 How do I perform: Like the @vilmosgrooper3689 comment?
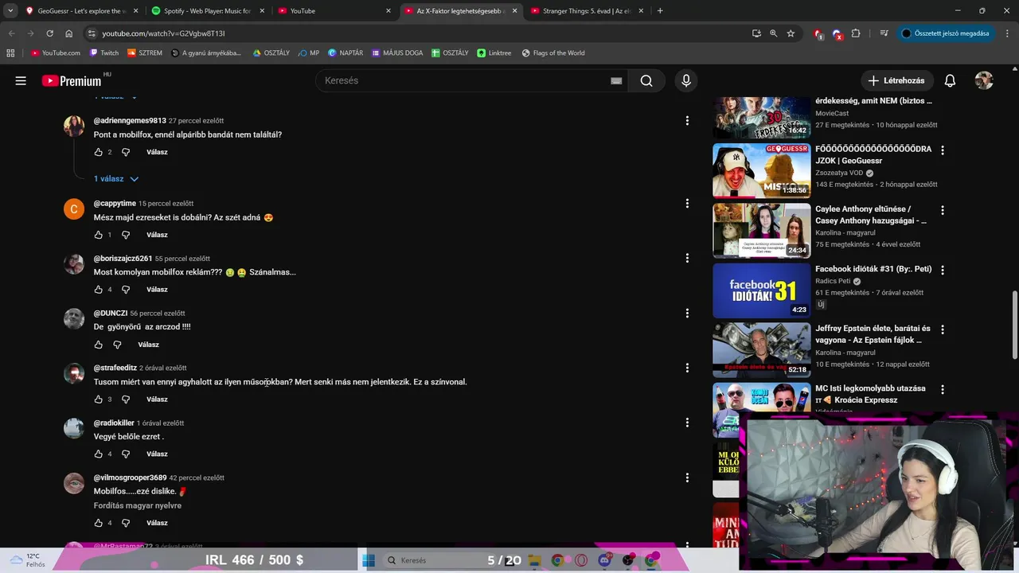pos(99,523)
